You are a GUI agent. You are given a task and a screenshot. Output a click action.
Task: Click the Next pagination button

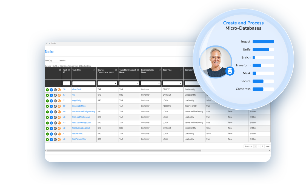[267, 146]
